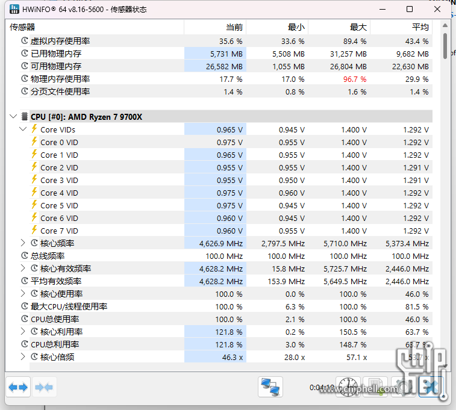Viewport: 456px width, 410px height.
Task: Select the 总线频率 row label
Action: click(x=48, y=256)
